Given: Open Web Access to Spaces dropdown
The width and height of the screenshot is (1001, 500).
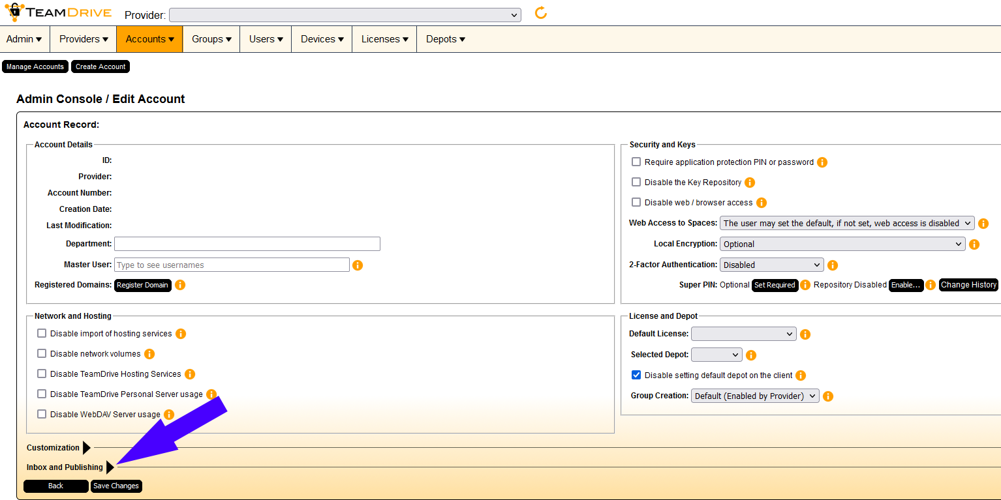Looking at the screenshot, I should (847, 223).
